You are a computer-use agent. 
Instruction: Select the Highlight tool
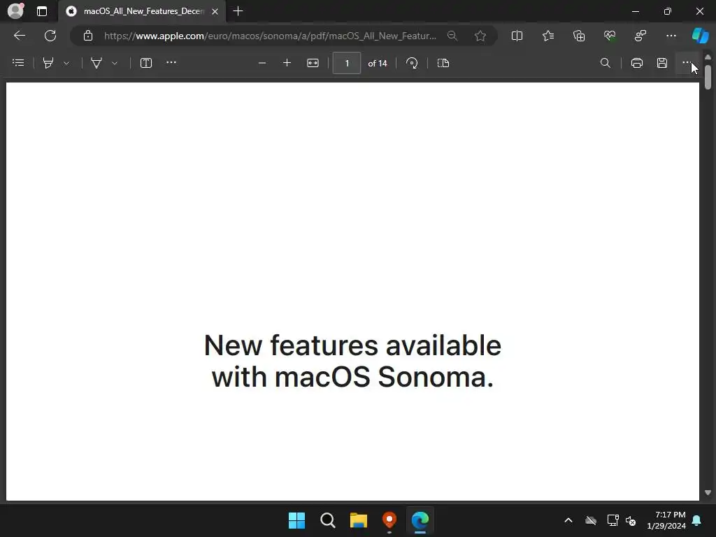[x=48, y=63]
